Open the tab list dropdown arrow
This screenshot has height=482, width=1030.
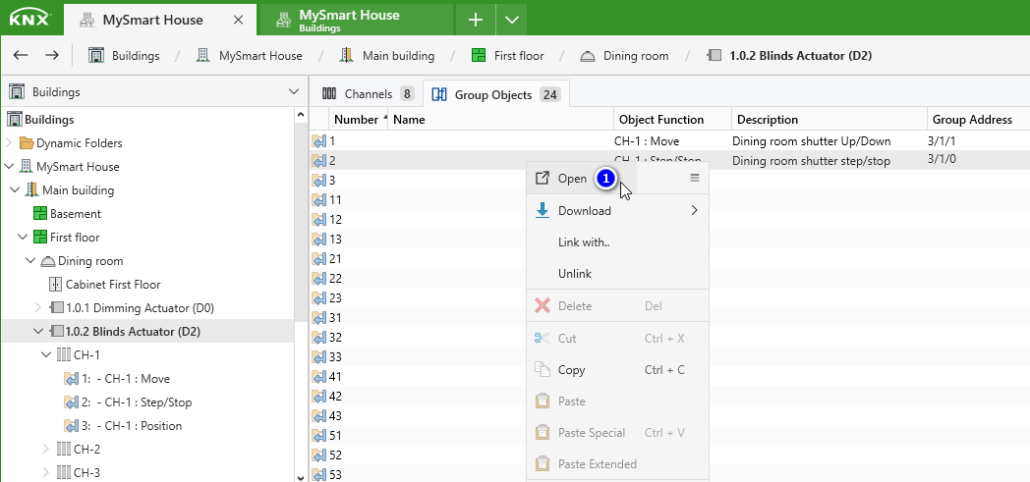click(x=512, y=21)
